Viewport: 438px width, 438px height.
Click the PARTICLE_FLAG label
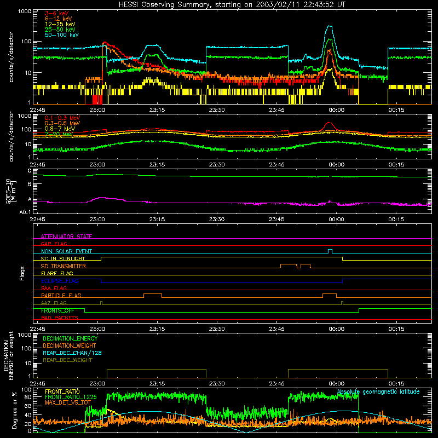[61, 296]
